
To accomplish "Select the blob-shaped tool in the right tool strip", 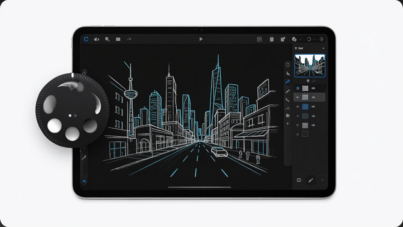I will [x=288, y=115].
